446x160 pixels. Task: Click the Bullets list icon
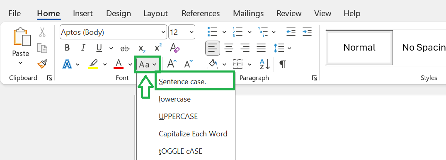(x=213, y=32)
